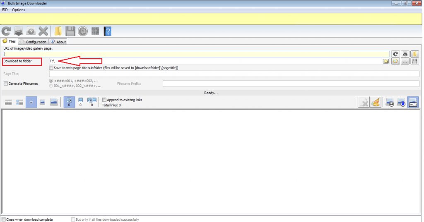Image resolution: width=424 pixels, height=222 pixels.
Task: Open the blue help book icon
Action: [x=107, y=31]
